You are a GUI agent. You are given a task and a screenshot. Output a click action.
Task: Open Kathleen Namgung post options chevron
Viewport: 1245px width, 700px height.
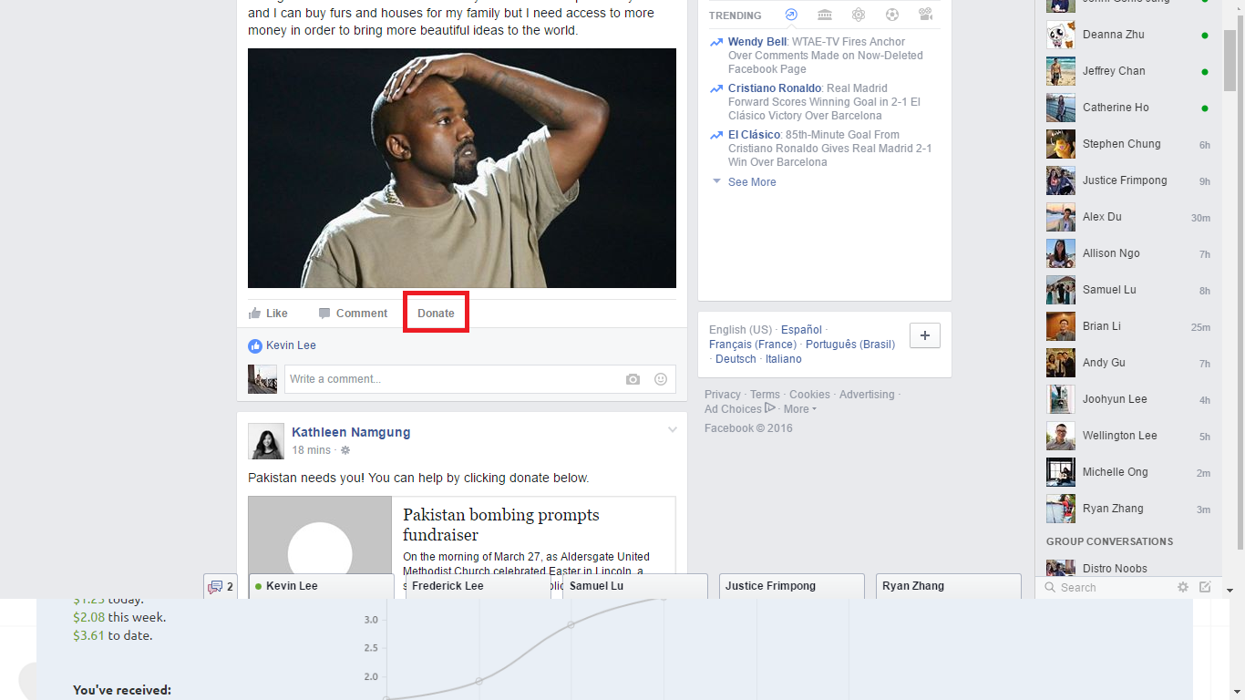[673, 429]
